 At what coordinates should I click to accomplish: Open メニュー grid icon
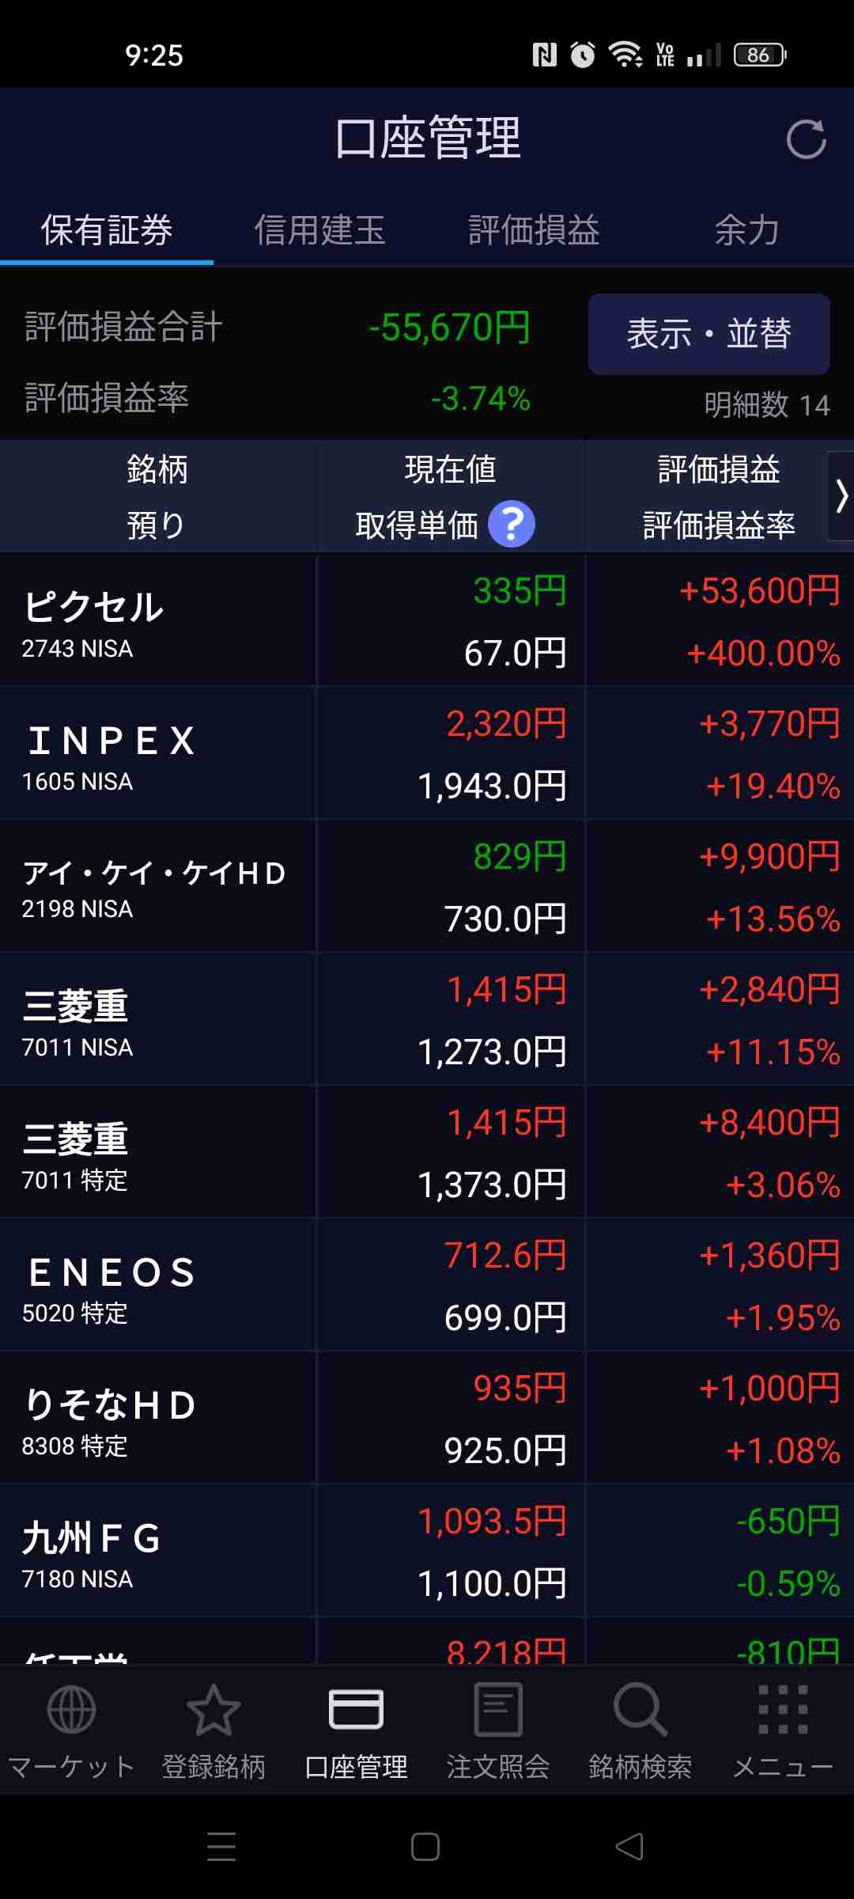coord(783,1711)
